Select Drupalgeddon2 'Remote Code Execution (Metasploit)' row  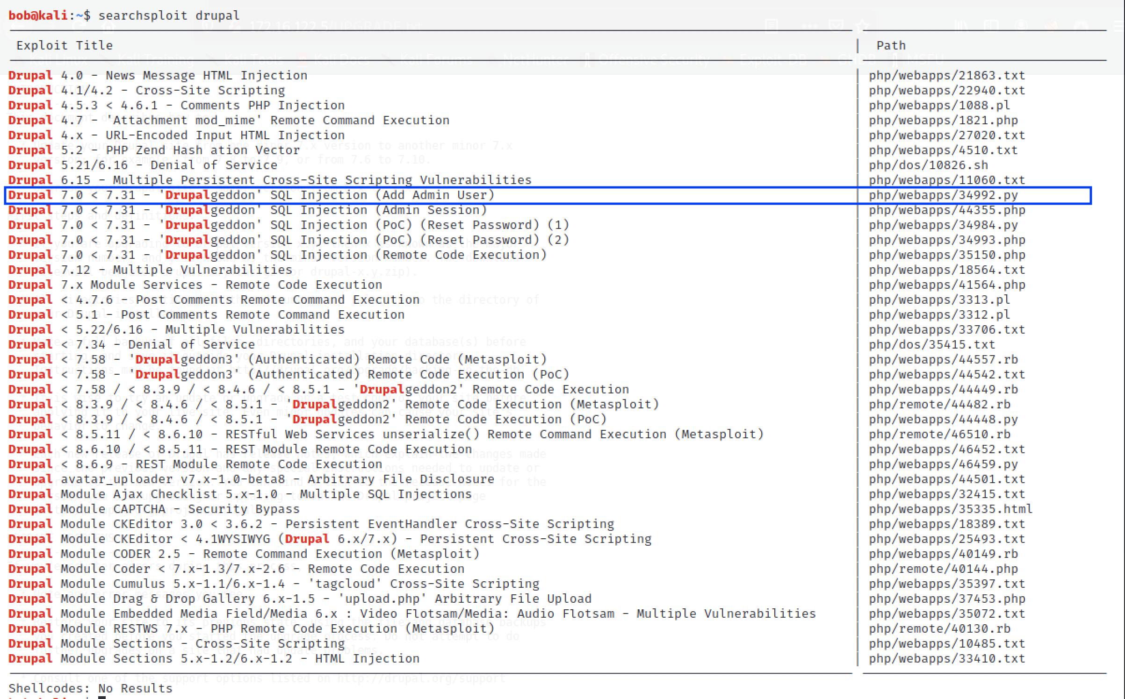click(334, 404)
